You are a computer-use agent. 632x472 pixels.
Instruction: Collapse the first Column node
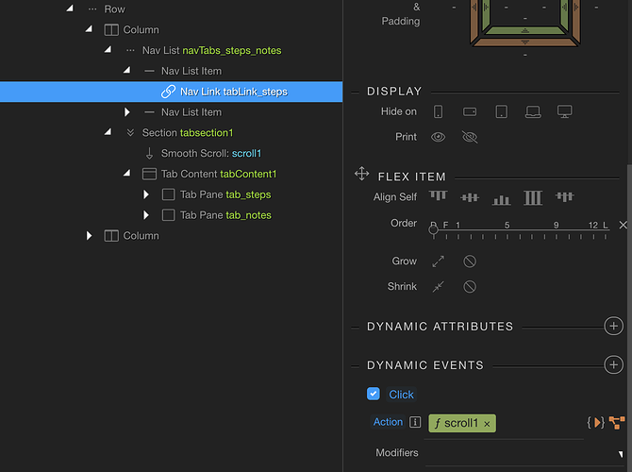tap(89, 28)
